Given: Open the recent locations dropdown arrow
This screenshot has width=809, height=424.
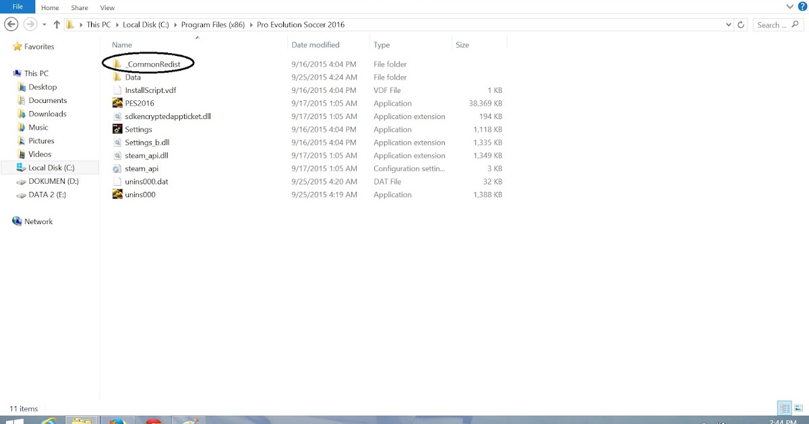Looking at the screenshot, I should tap(44, 25).
